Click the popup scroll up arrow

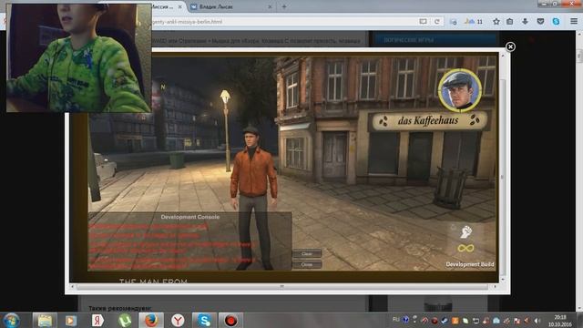(x=502, y=56)
